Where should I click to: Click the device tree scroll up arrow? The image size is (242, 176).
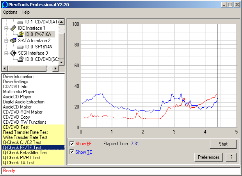pos(61,22)
